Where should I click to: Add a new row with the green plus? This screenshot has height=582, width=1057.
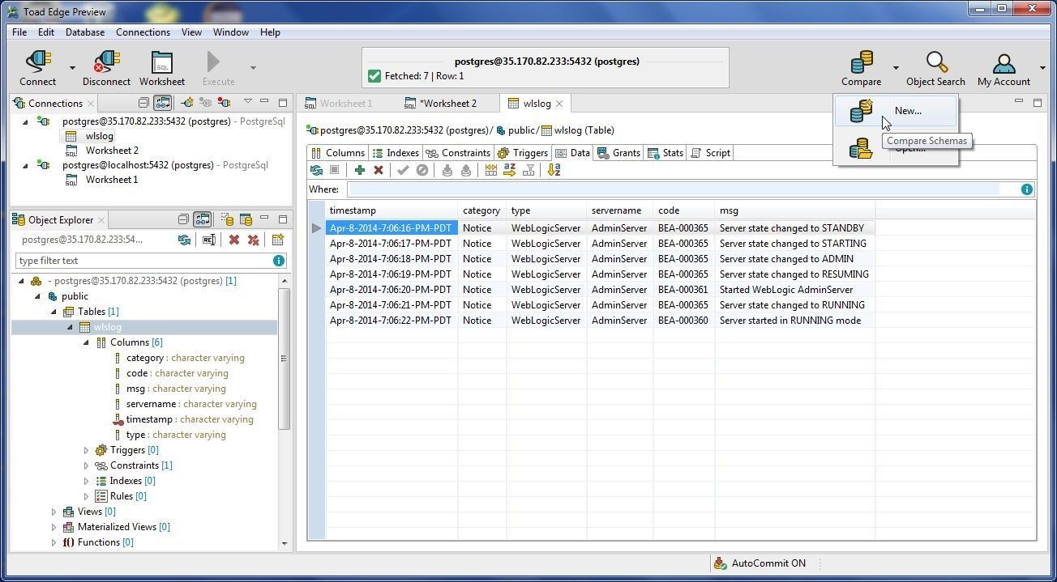[x=359, y=170]
